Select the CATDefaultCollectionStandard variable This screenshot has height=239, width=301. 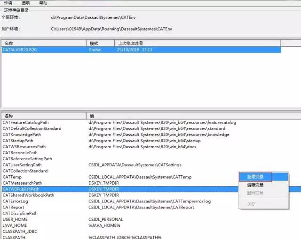click(32, 128)
